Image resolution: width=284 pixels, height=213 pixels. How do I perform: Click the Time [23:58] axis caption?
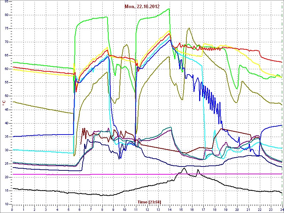click(149, 202)
